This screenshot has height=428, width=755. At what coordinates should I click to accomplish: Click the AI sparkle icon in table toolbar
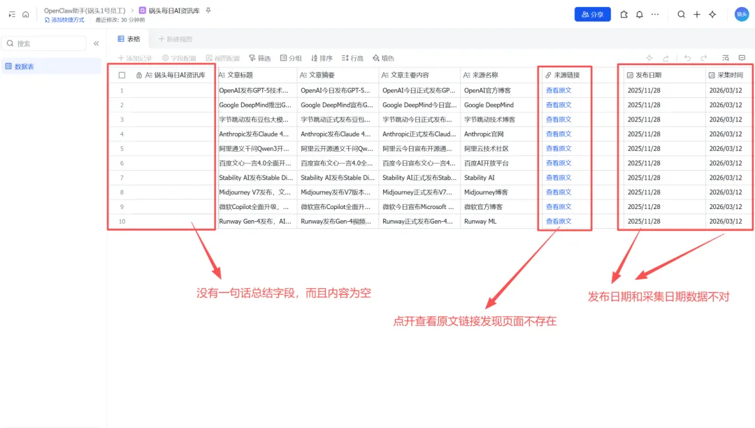click(x=649, y=58)
